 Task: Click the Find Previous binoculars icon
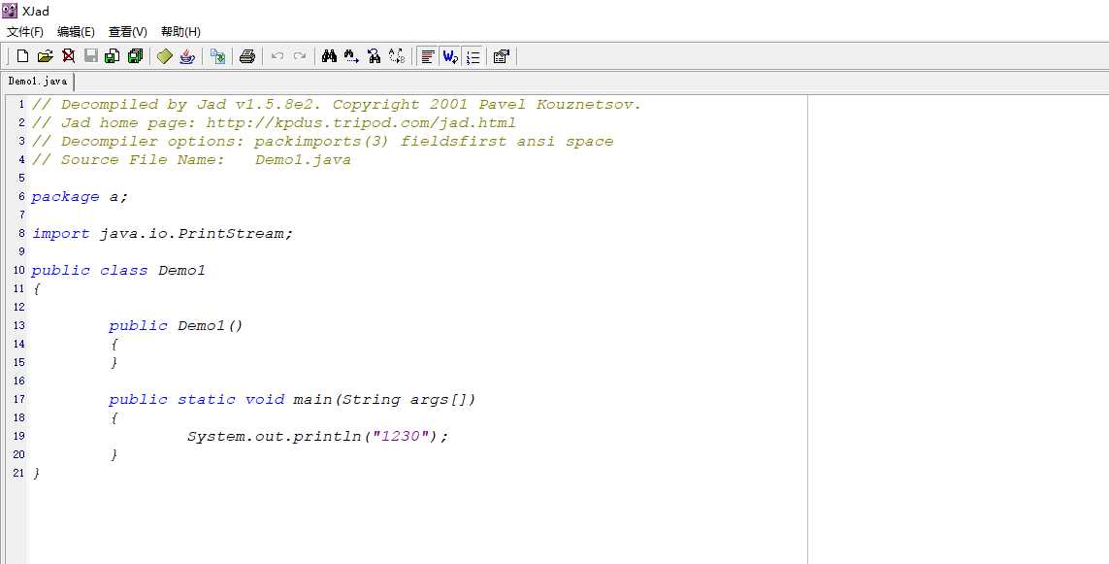tap(375, 56)
